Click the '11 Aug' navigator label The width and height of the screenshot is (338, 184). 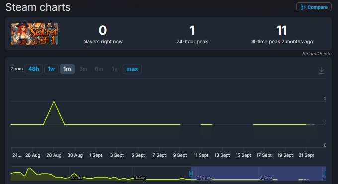point(140,178)
